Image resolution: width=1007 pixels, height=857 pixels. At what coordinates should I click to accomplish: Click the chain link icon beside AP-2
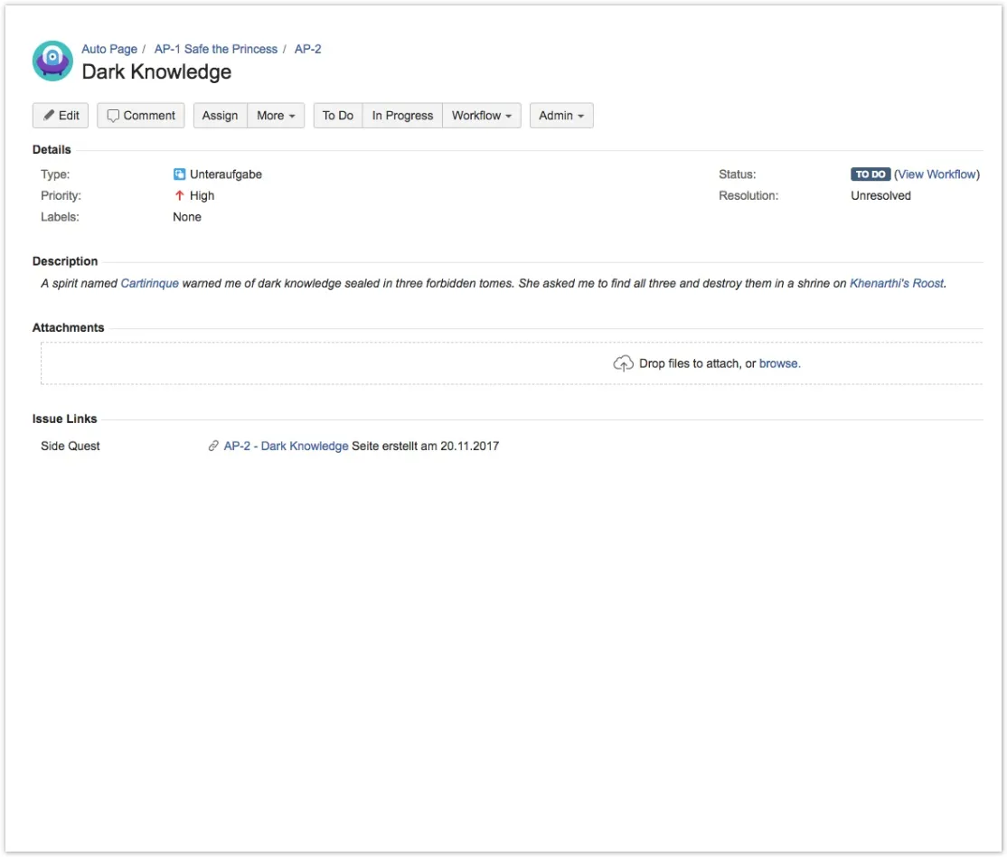pyautogui.click(x=213, y=446)
